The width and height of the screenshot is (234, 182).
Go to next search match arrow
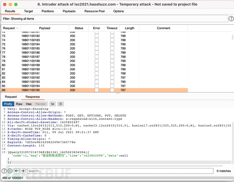tap(23, 171)
